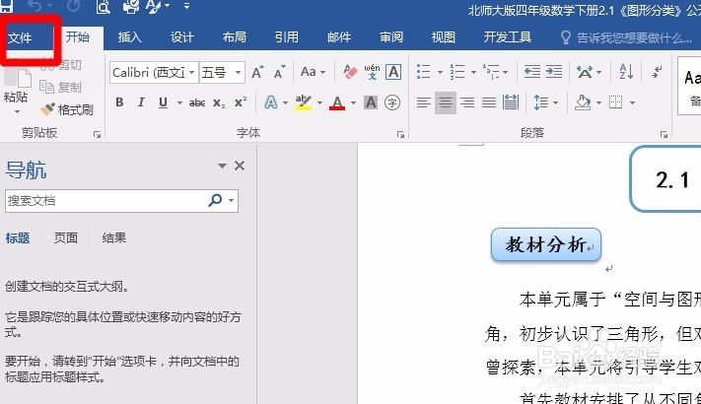The height and width of the screenshot is (404, 701).
Task: Switch to the 插入 ribbon tab
Action: 129,37
